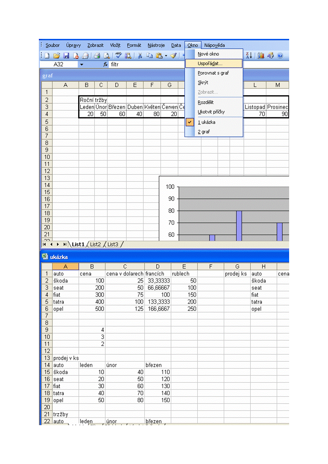Click the graf window title bar
Viewport: 328px width, 464px height.
coord(164,75)
